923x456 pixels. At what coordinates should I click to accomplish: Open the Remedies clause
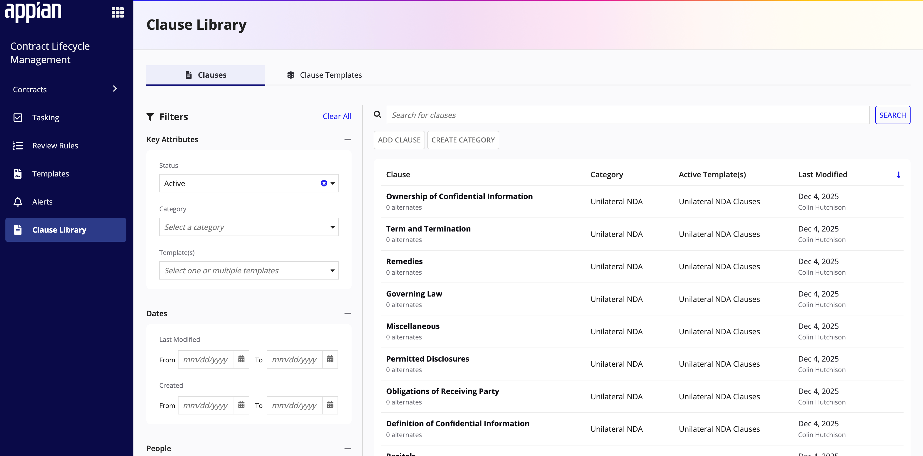pyautogui.click(x=404, y=261)
